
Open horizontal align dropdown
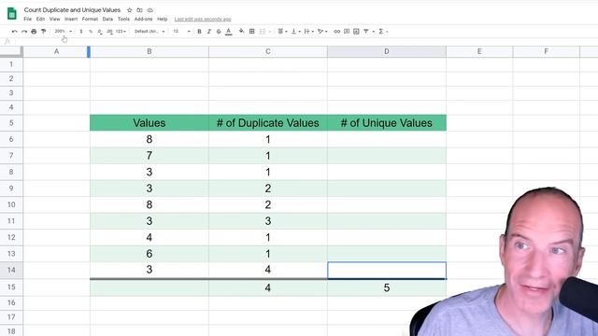pos(282,31)
